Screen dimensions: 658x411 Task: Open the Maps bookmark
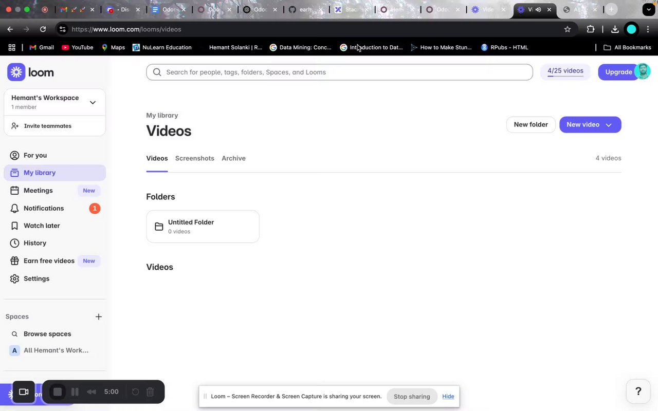pos(113,47)
